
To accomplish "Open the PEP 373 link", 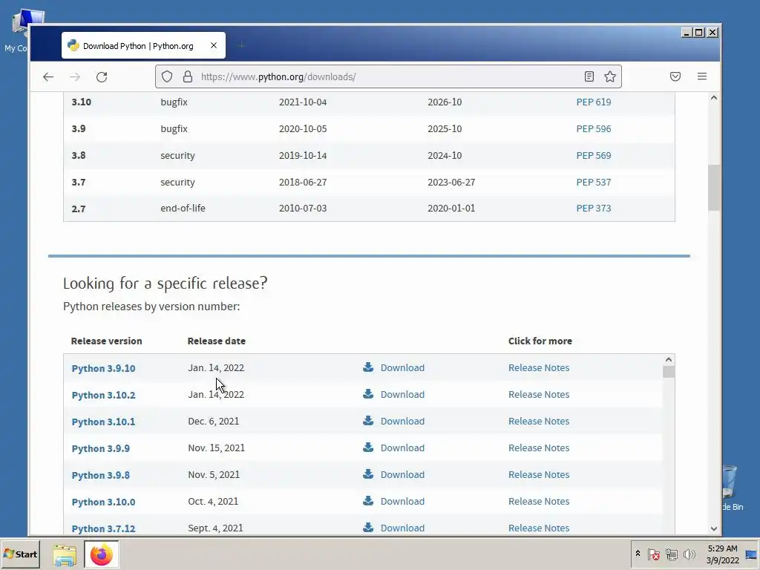I will tap(593, 209).
